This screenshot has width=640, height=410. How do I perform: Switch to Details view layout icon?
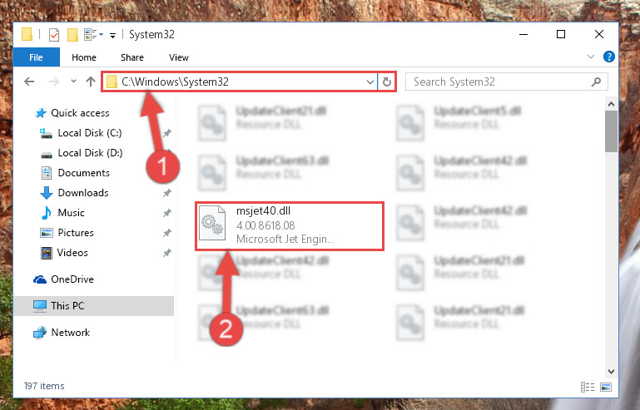click(x=588, y=387)
